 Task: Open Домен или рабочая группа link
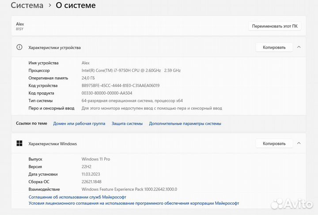79,124
